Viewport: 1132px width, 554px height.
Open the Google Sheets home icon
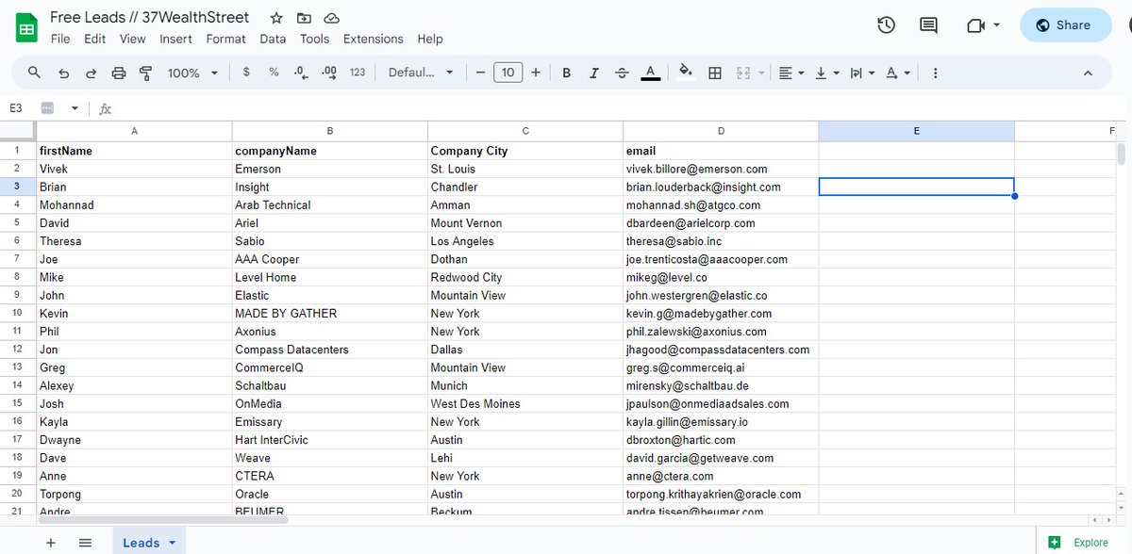click(26, 28)
